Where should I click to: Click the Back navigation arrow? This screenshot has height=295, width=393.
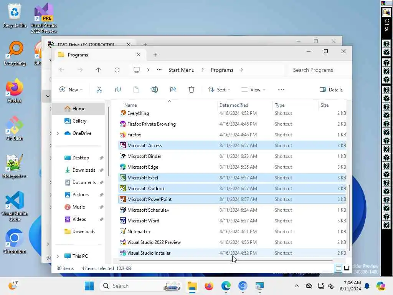[x=62, y=70]
